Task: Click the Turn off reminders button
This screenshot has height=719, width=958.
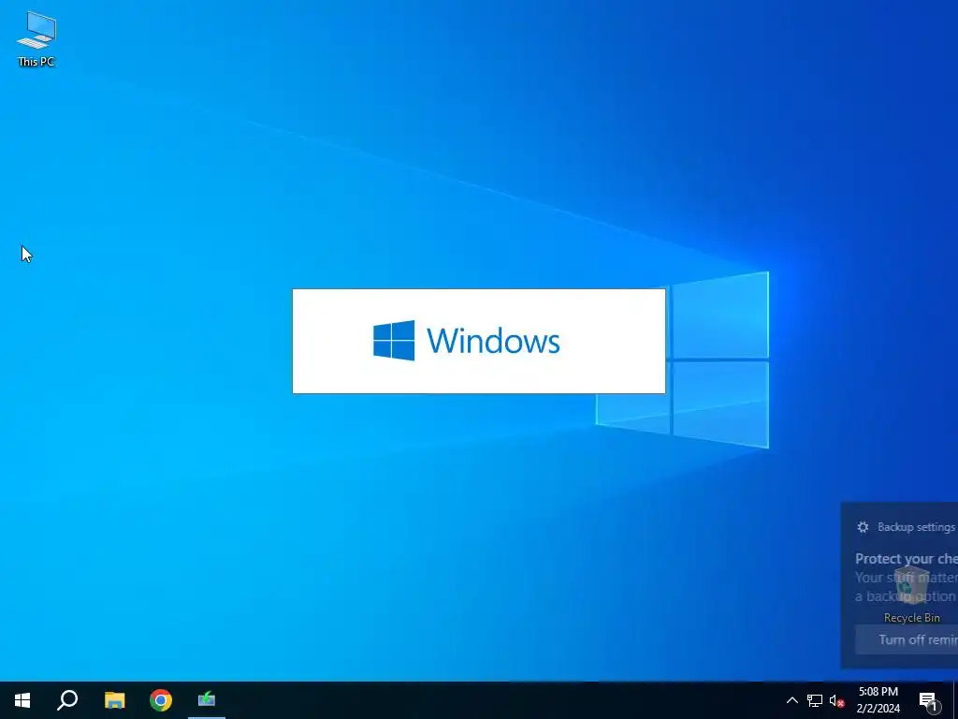Action: click(x=907, y=639)
